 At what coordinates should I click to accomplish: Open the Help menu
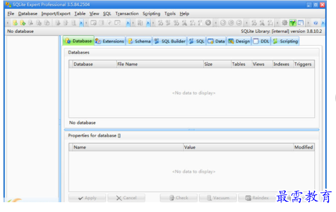pyautogui.click(x=184, y=14)
